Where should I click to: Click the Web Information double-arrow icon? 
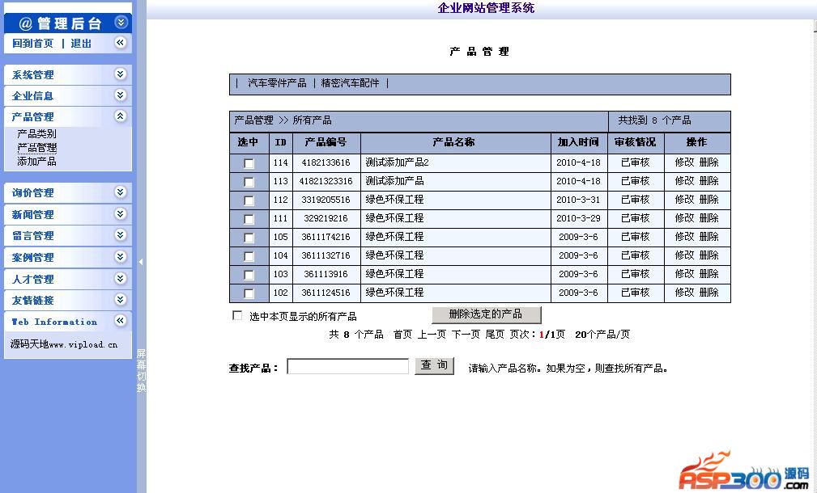(x=121, y=321)
